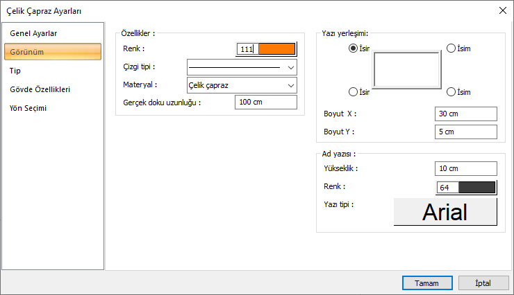Pick the orange Renk color swatch
The image size is (514, 295).
pyautogui.click(x=276, y=49)
